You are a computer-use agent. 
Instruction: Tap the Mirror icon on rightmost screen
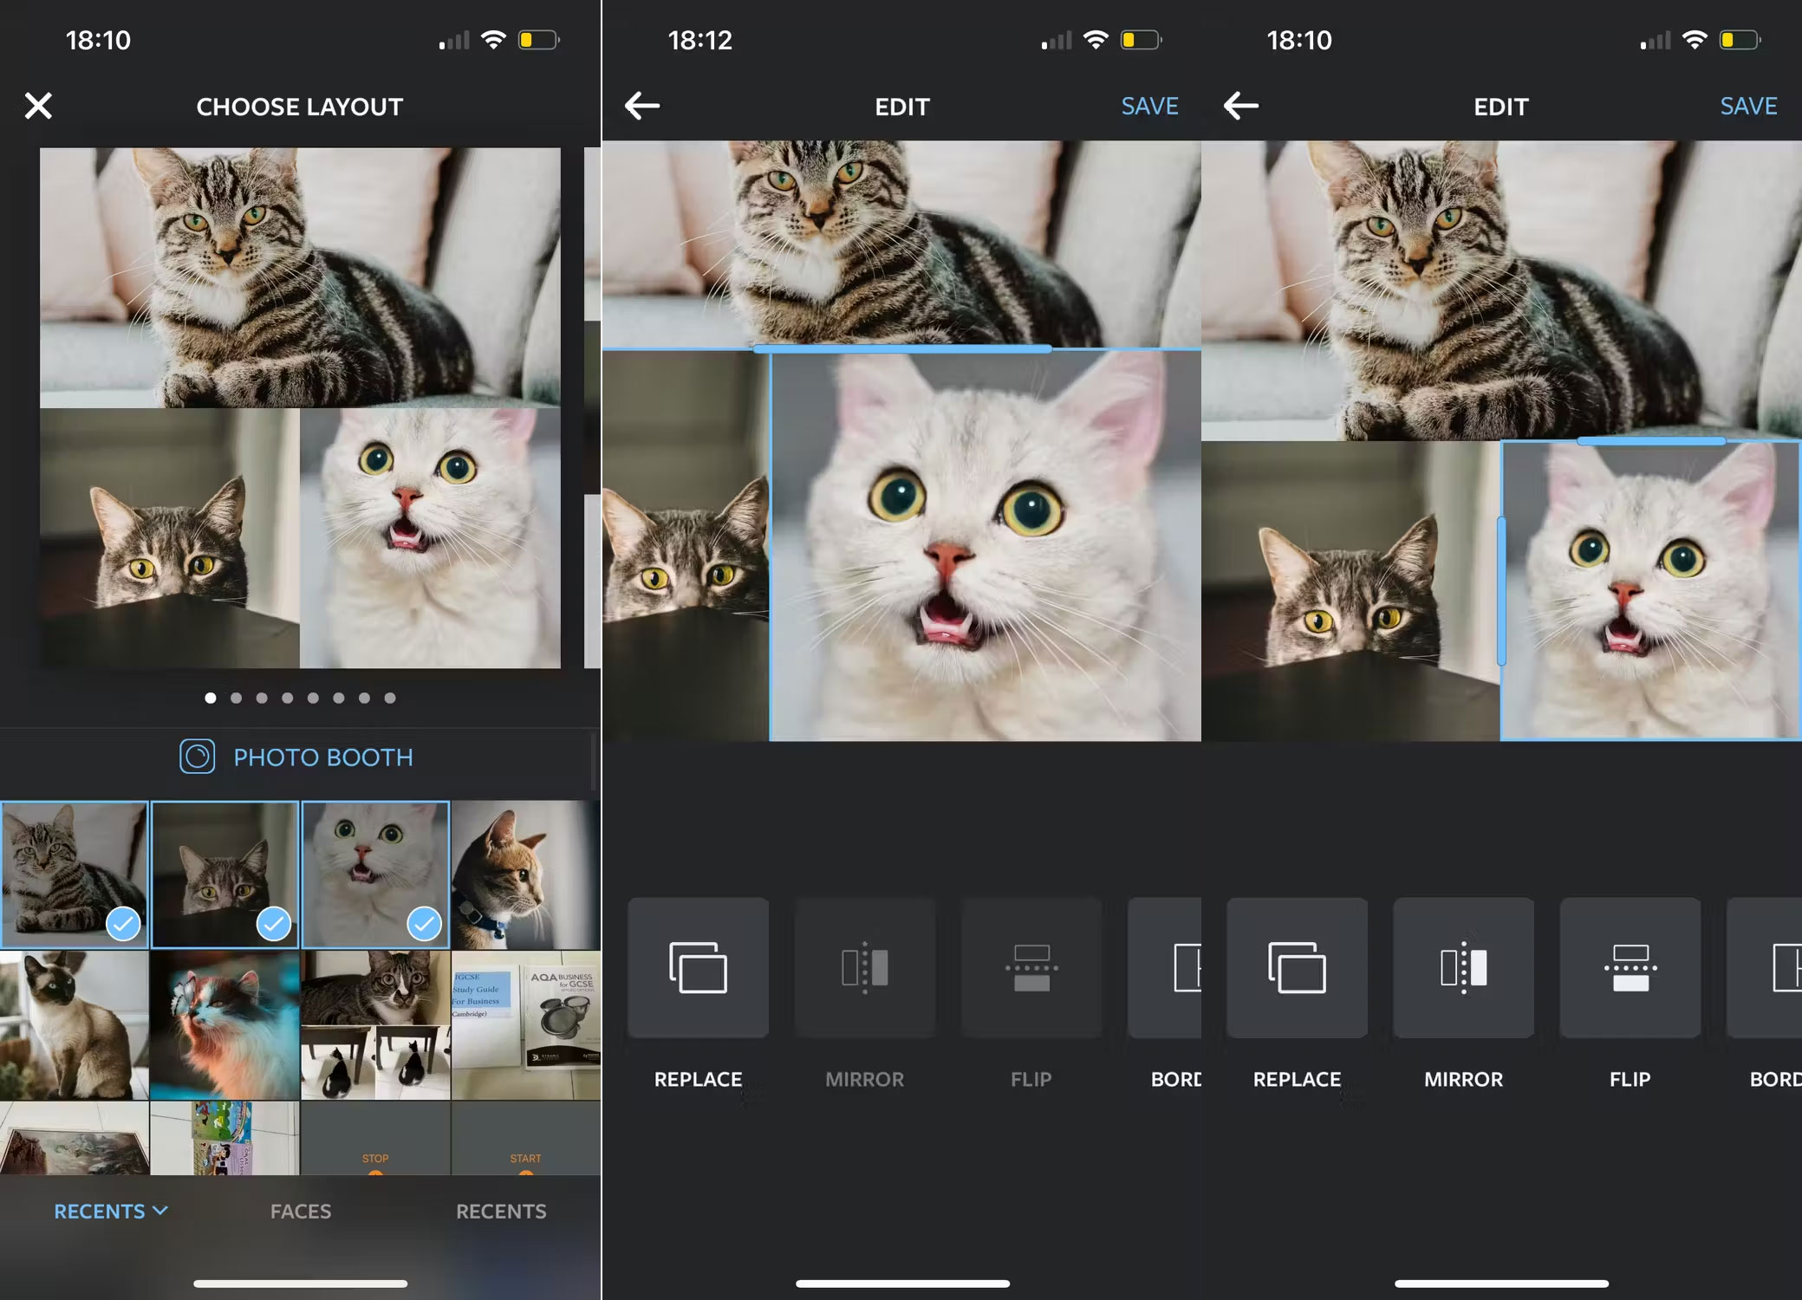click(1462, 968)
